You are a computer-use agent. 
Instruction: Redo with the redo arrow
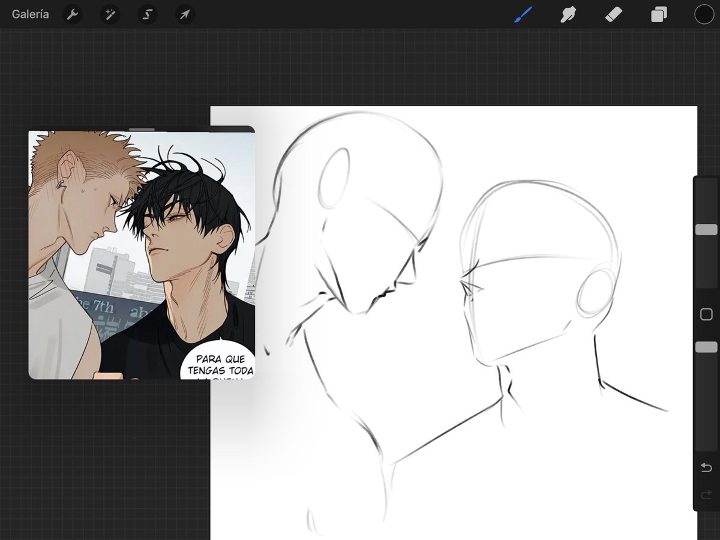[x=706, y=495]
